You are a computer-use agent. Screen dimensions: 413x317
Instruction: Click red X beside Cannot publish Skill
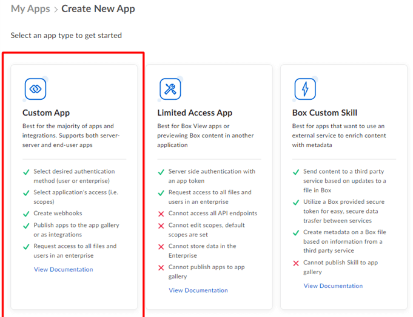(296, 263)
